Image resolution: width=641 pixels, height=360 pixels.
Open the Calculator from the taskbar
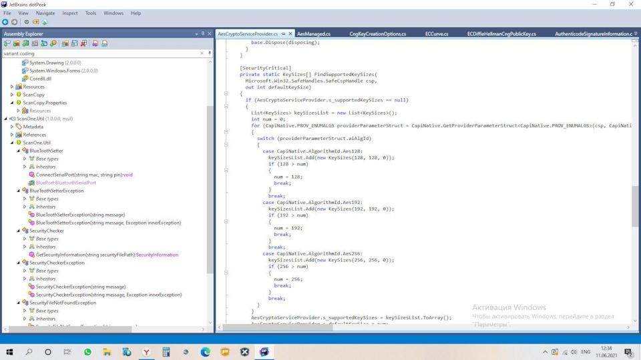[166, 352]
